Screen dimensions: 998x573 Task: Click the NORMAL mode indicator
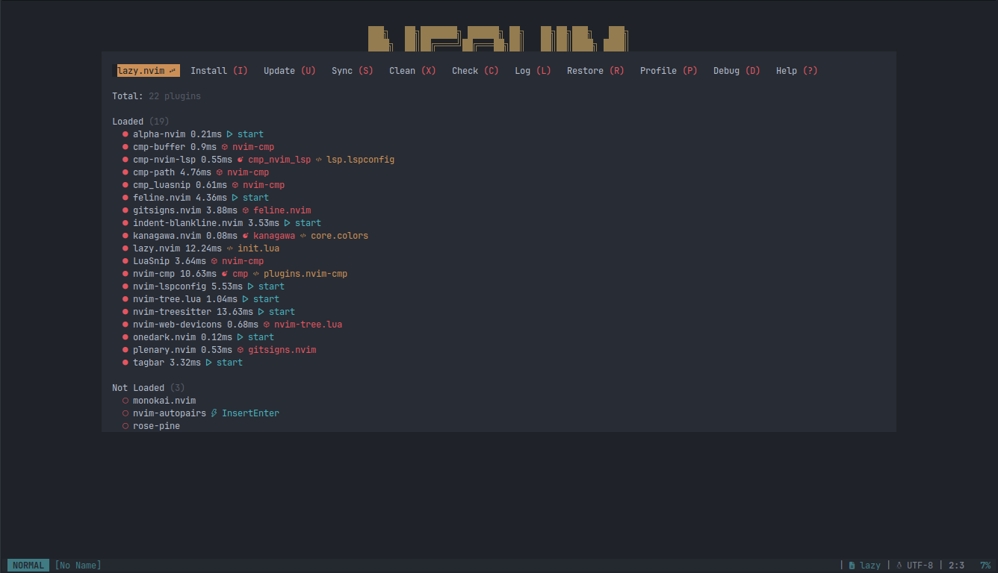(x=28, y=566)
